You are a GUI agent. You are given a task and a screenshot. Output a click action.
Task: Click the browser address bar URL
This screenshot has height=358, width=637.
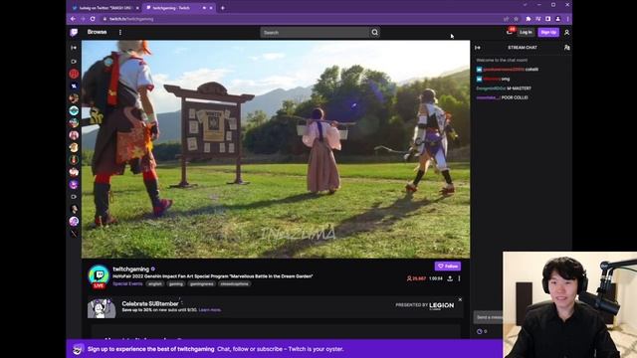pyautogui.click(x=131, y=19)
